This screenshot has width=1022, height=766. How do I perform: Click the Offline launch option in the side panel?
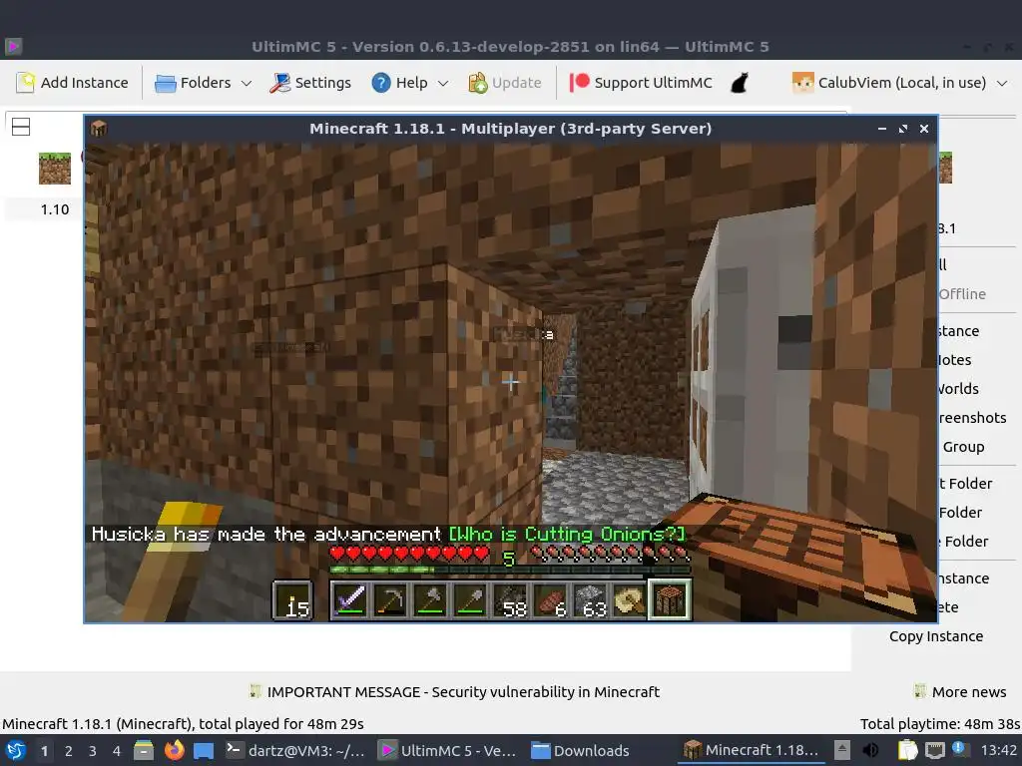[x=962, y=294]
